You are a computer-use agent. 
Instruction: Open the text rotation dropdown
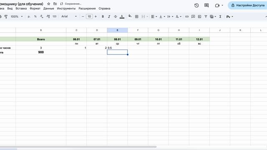(x=178, y=17)
